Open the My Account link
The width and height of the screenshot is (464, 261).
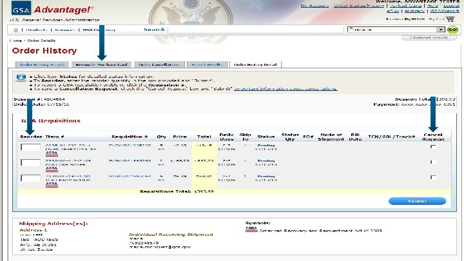(x=314, y=6)
